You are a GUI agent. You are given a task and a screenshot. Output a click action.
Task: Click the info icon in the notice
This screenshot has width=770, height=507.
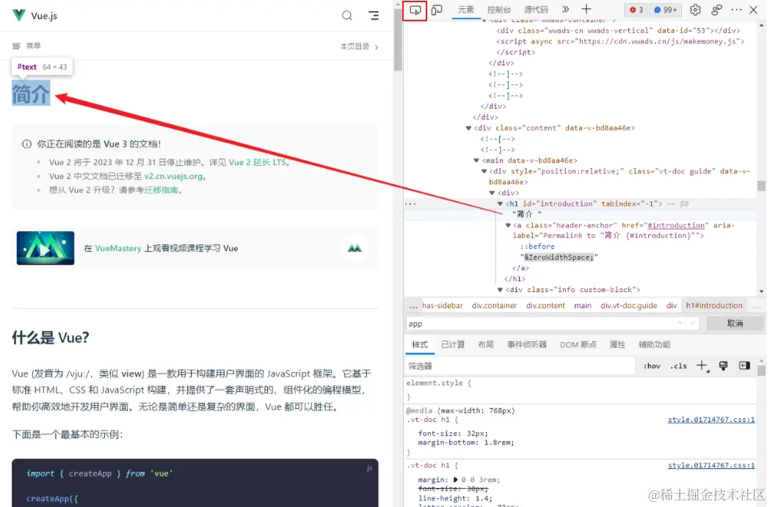(x=26, y=144)
